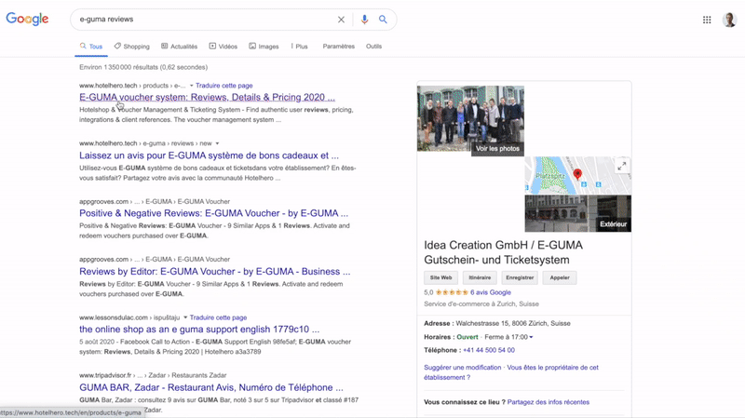Image resolution: width=745 pixels, height=418 pixels.
Task: Open GUMA BAR, Zadar Tripadvisor result
Action: [211, 387]
